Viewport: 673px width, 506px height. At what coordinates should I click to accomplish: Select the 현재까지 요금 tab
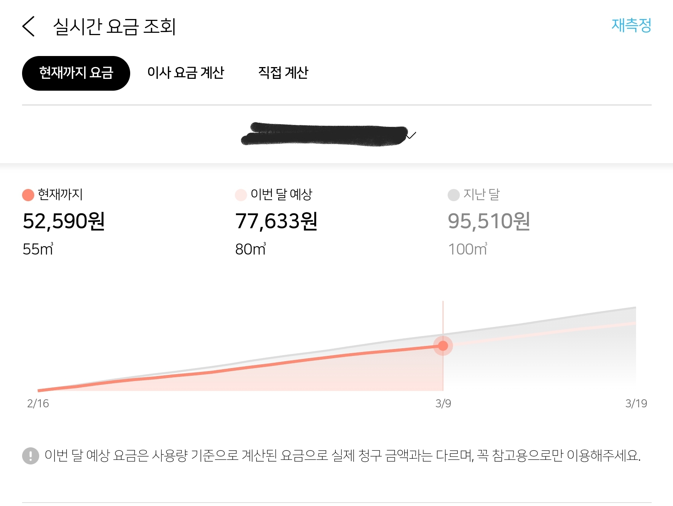[76, 73]
